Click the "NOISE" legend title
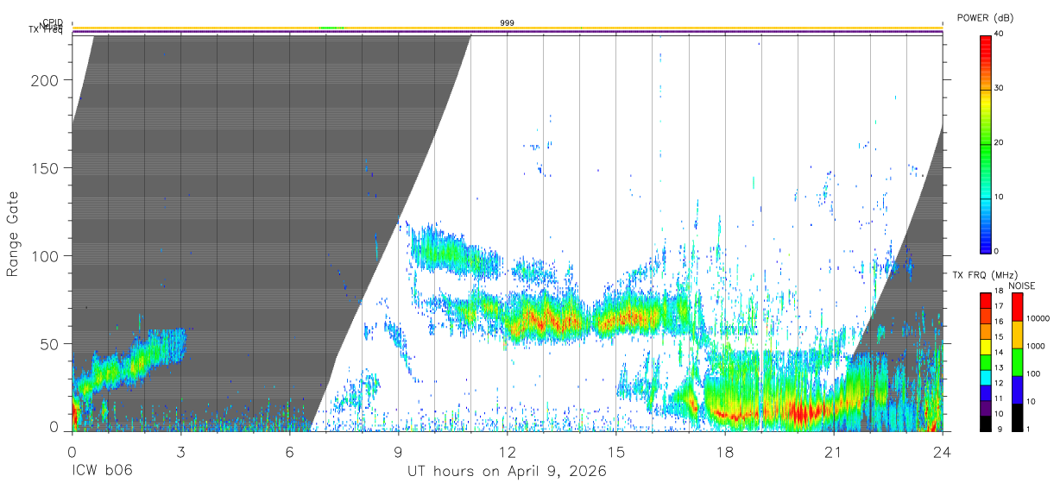Image resolution: width=1060 pixels, height=489 pixels. [1021, 285]
